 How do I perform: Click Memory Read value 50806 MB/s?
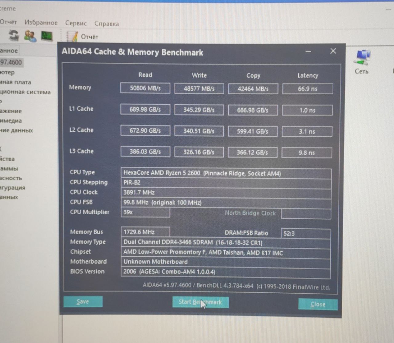145,88
